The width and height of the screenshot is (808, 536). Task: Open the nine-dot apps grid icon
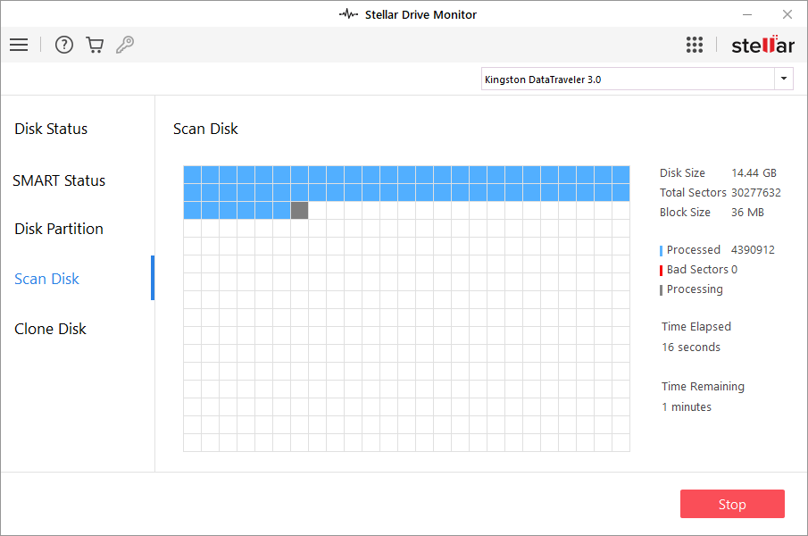point(695,45)
